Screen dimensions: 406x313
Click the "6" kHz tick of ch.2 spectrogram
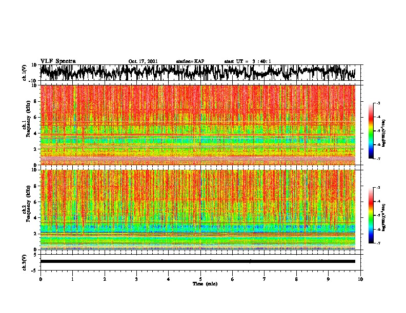pos(36,202)
